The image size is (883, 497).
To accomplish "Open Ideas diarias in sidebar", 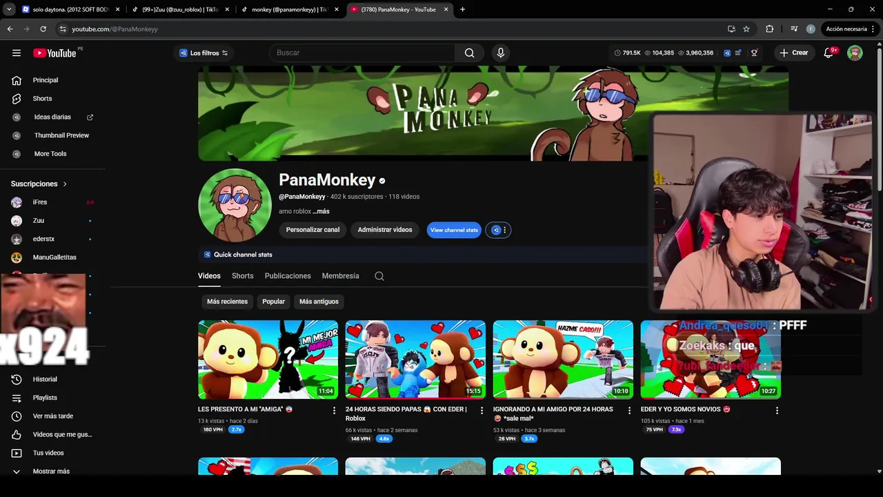I will 53,117.
